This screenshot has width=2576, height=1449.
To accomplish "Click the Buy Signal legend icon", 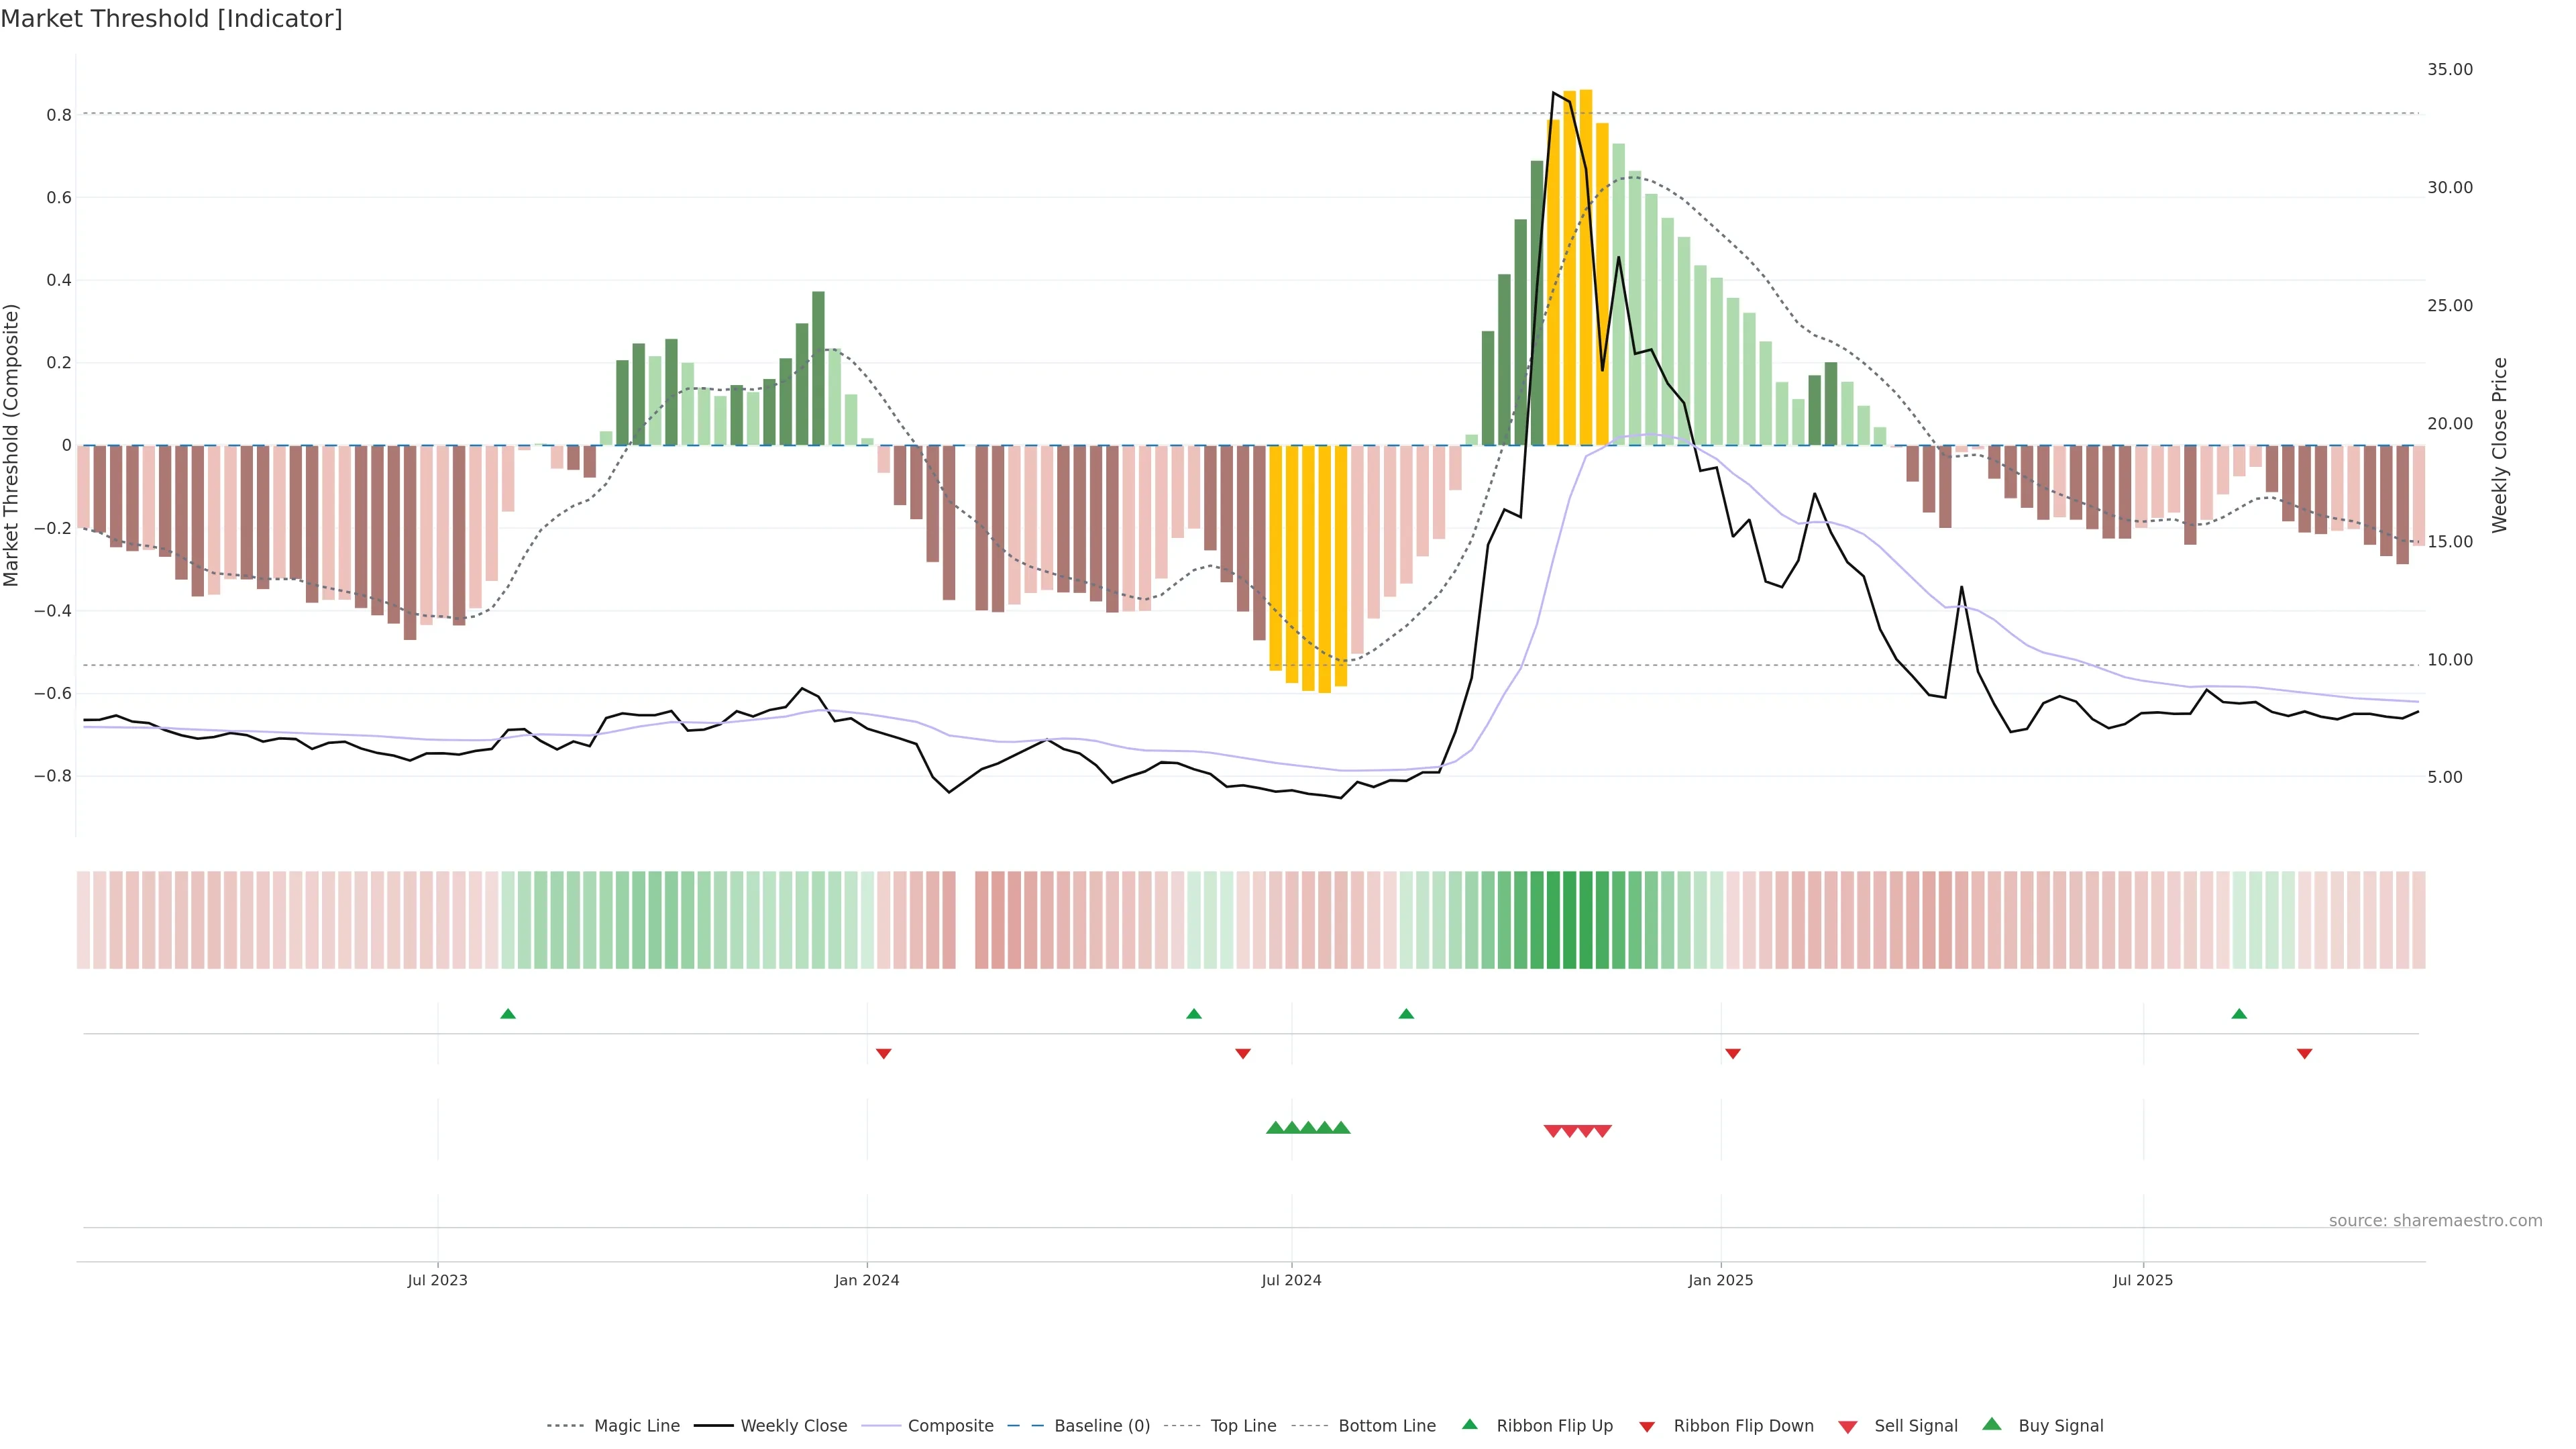I will click(1991, 1424).
